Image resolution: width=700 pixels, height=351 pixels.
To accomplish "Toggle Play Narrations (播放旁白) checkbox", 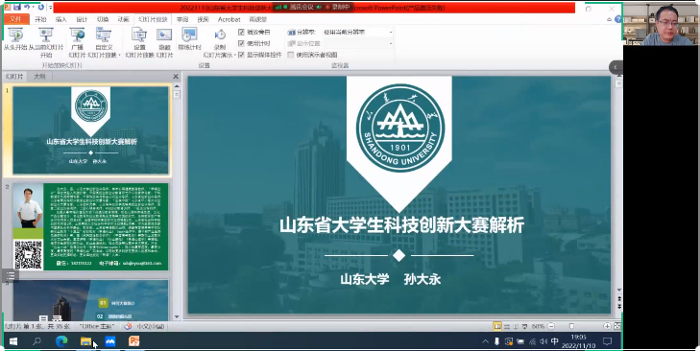I will [242, 32].
